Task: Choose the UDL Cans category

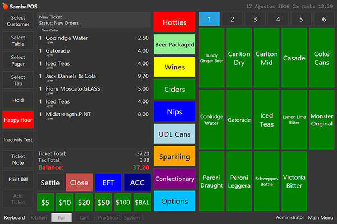Action: (x=174, y=134)
